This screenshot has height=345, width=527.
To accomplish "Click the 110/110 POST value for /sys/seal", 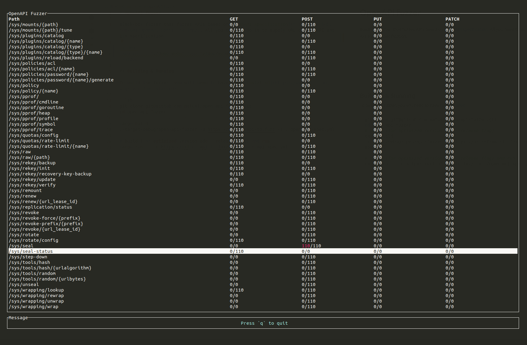I will 311,246.
